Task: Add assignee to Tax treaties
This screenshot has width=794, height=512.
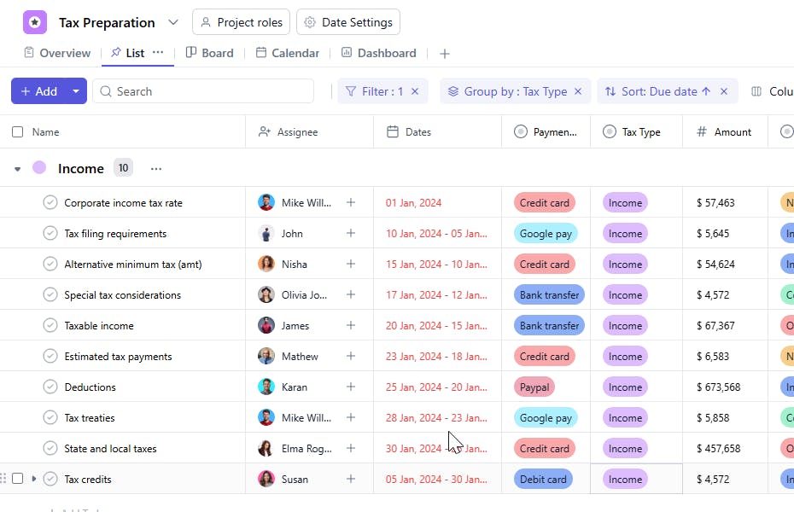Action: (350, 417)
